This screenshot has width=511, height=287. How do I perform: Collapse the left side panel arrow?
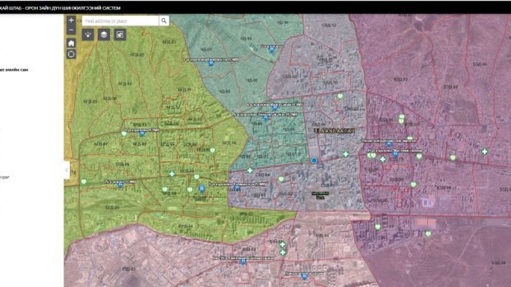point(67,170)
